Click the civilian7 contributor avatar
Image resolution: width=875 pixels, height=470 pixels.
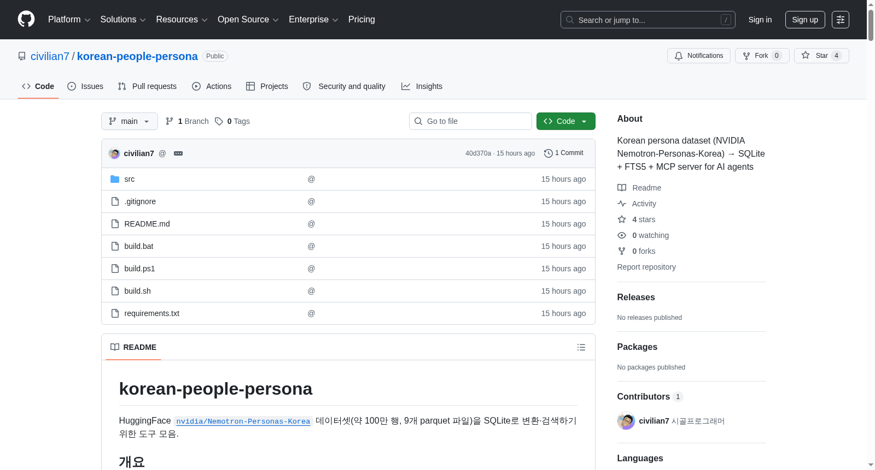coord(626,421)
